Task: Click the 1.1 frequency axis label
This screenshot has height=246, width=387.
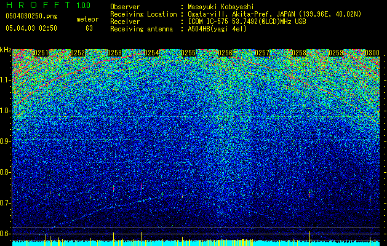Action: [4, 80]
